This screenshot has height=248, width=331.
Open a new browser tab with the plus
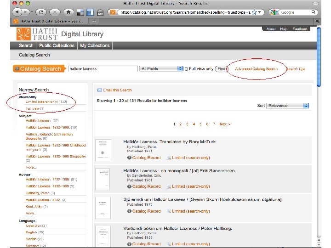tap(94, 21)
